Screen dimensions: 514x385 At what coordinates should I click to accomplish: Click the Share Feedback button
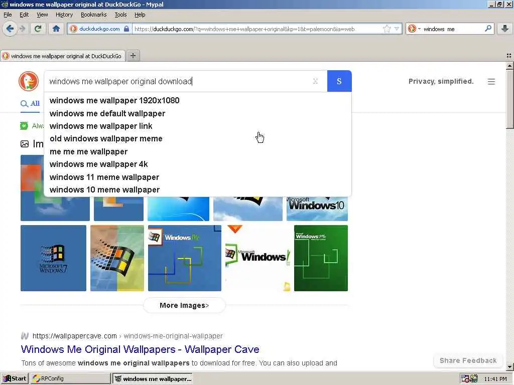click(468, 360)
